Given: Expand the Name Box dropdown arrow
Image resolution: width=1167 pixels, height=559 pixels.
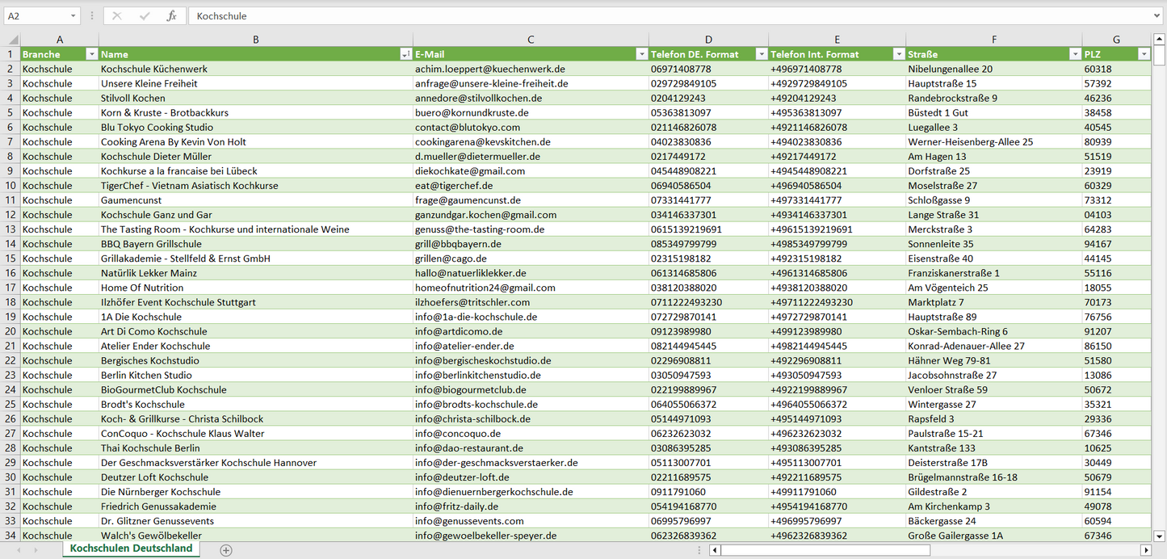Looking at the screenshot, I should 73,16.
